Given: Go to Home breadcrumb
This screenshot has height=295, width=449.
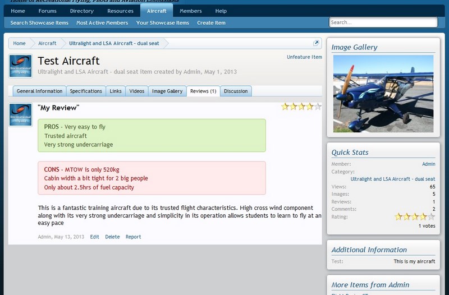Looking at the screenshot, I should (19, 43).
